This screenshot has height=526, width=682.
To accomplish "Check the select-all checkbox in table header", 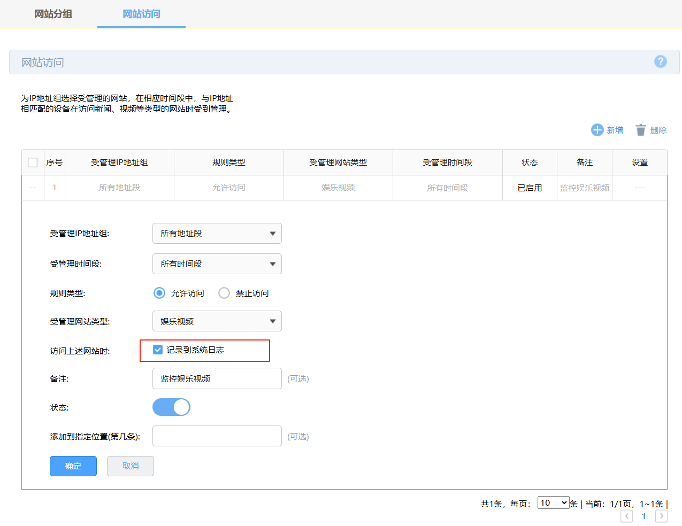I will coord(33,162).
